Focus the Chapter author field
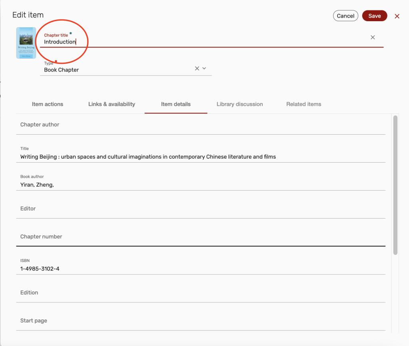 coord(200,125)
